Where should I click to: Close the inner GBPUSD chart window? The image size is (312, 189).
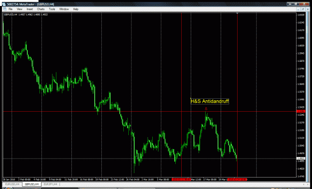point(308,9)
